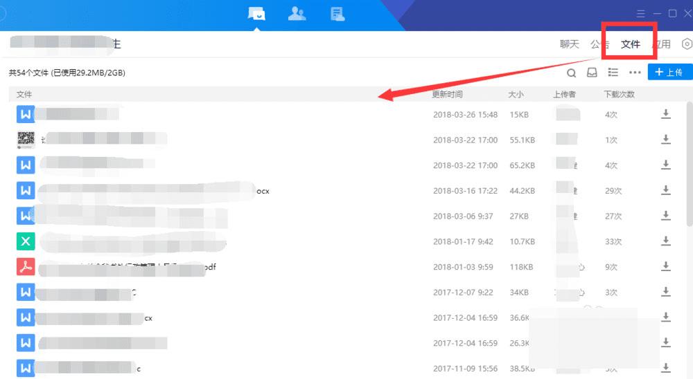Sort by 上传者 column header
Image resolution: width=693 pixels, height=379 pixels.
tap(564, 95)
